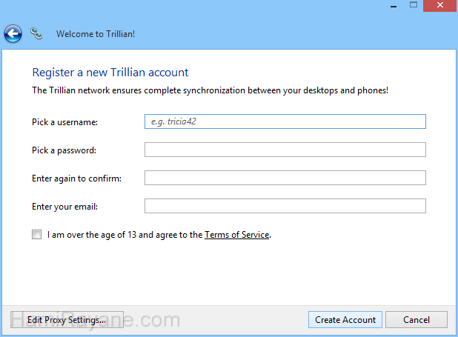
Task: Open the Terms of Service link
Action: click(x=236, y=235)
